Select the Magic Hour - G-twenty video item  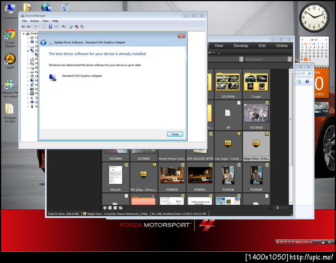(x=256, y=146)
